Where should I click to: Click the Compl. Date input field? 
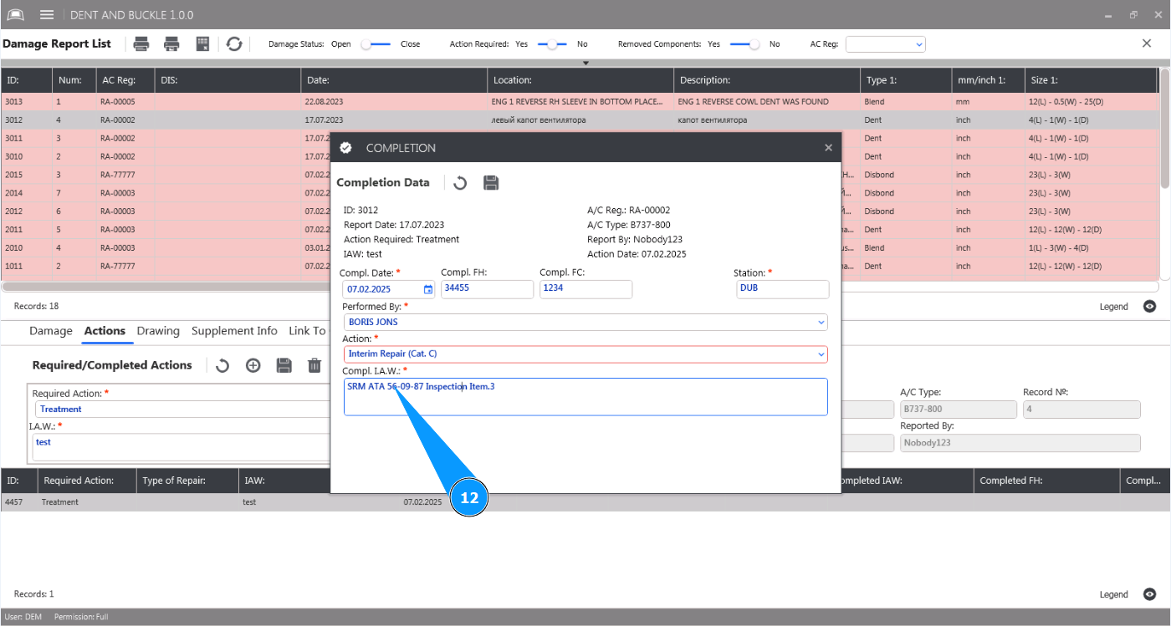coord(389,289)
